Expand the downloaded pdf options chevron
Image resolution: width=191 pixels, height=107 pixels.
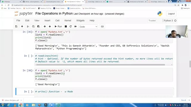pos(21,100)
